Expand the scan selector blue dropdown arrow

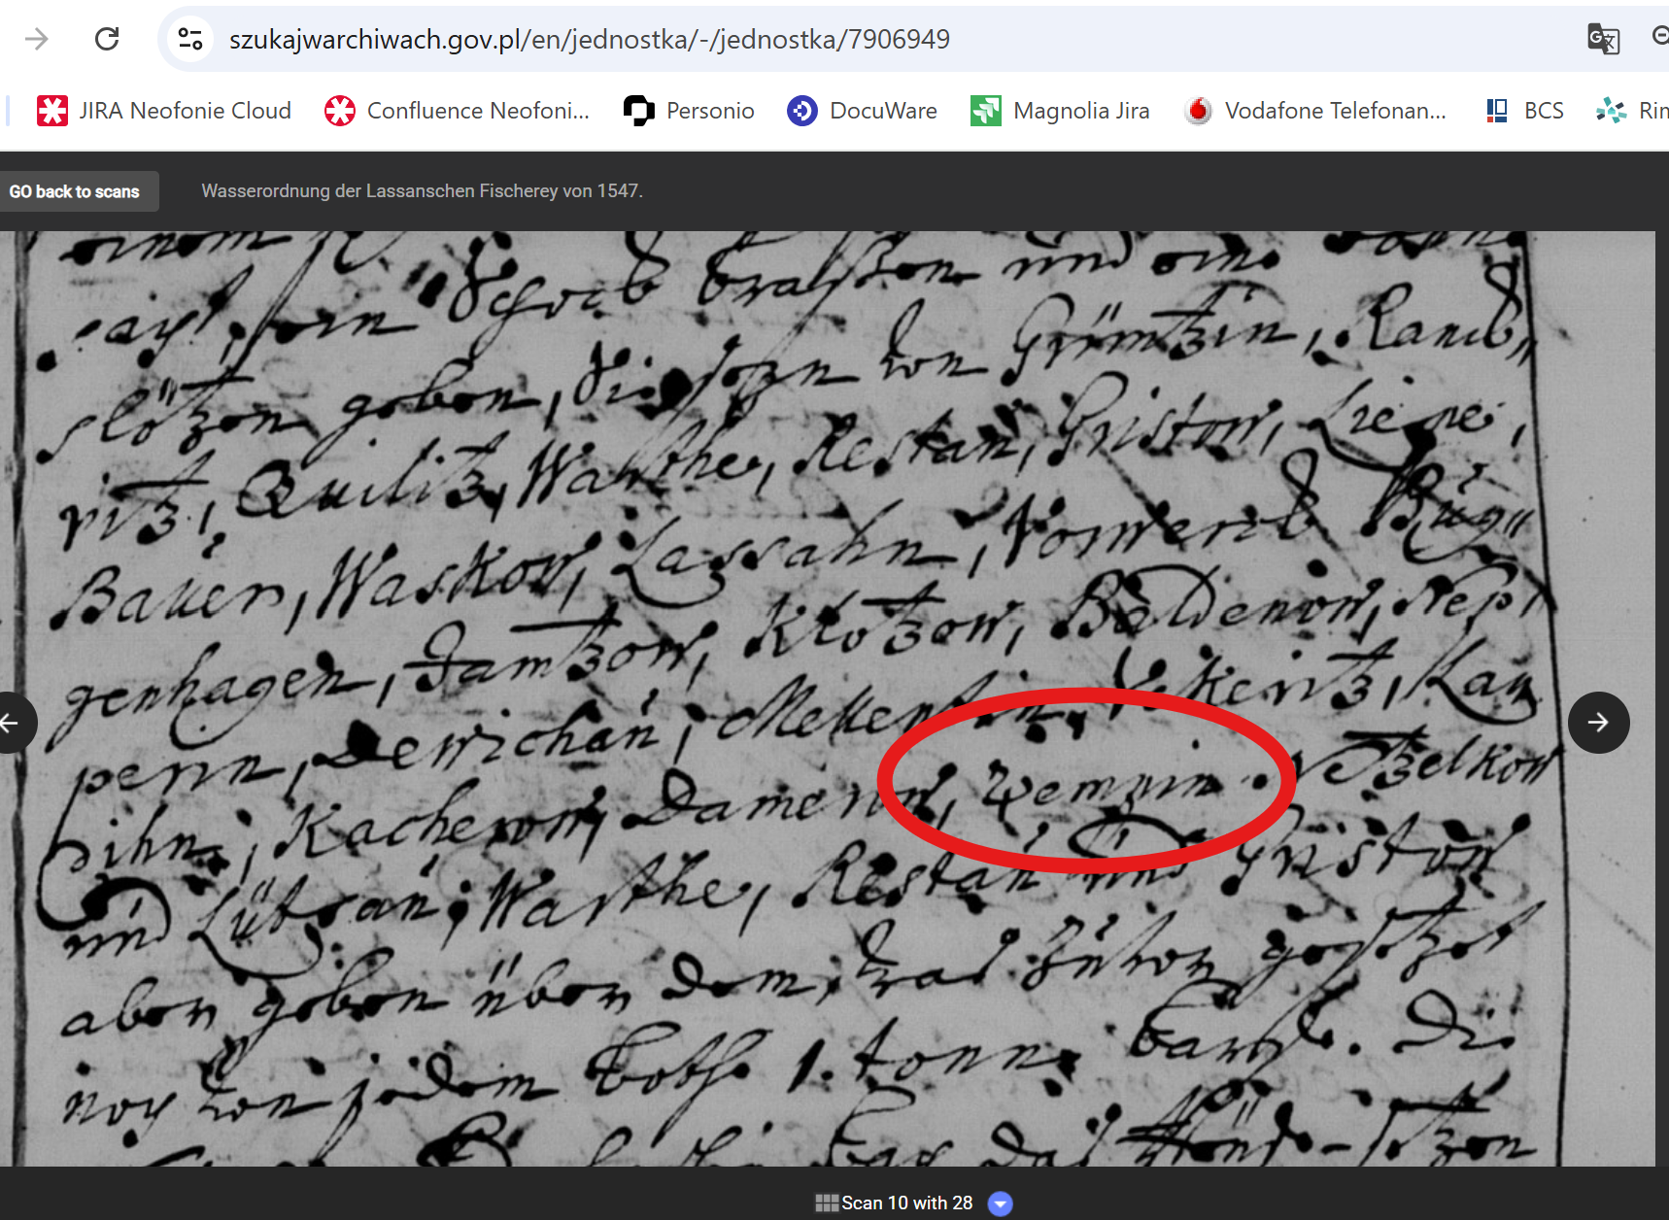pos(1000,1203)
